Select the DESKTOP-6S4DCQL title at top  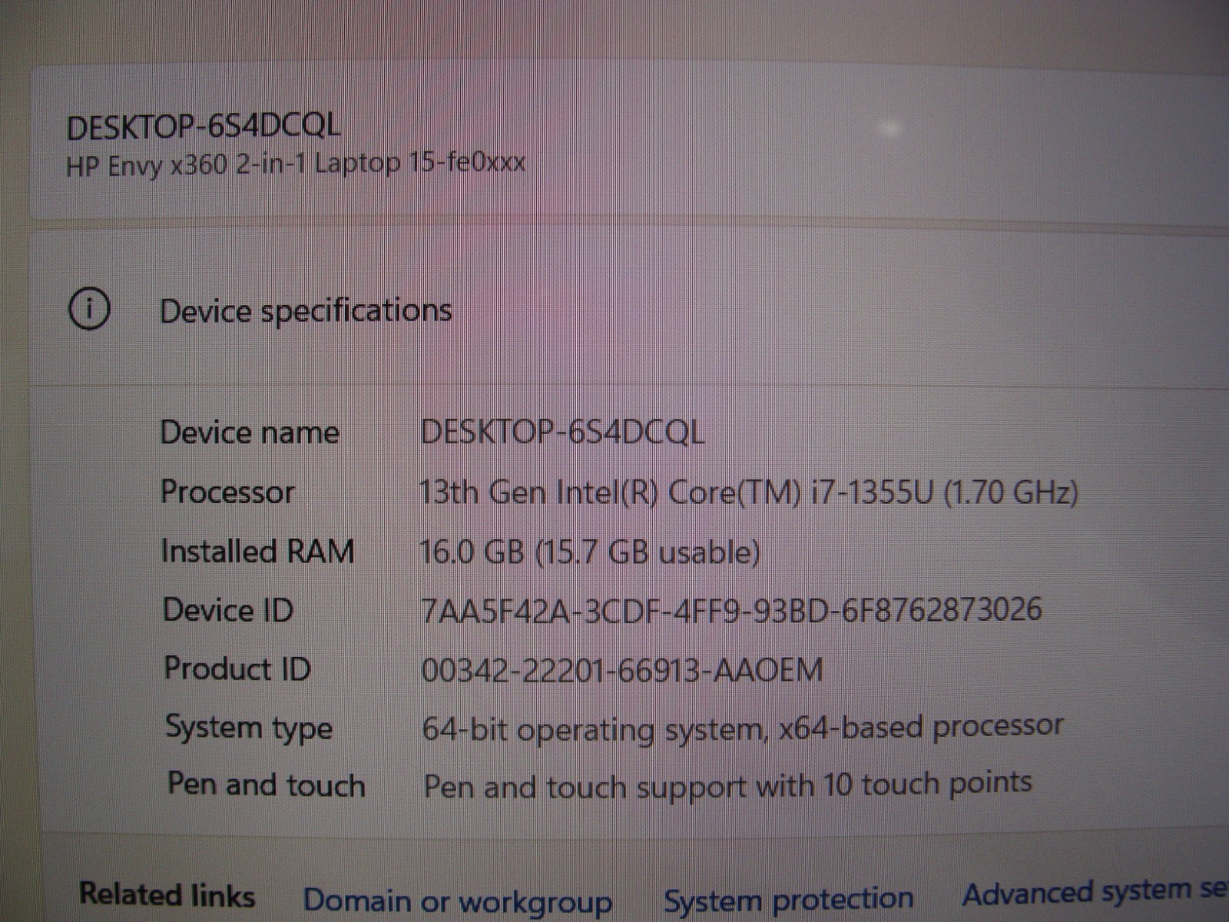[x=204, y=126]
